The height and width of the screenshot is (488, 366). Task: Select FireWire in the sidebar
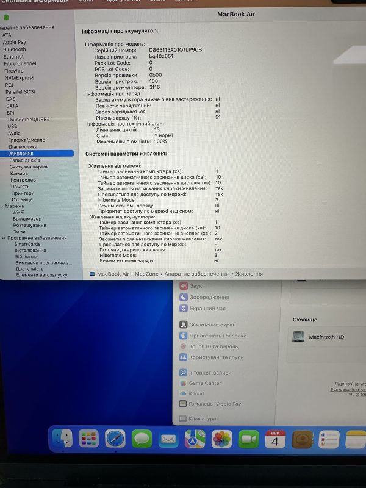click(13, 71)
